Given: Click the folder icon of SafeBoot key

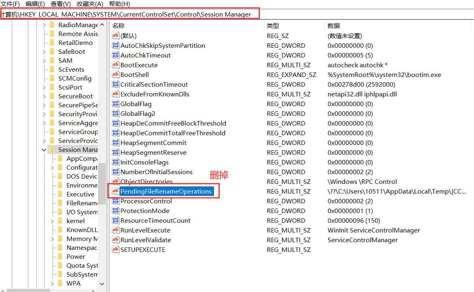Looking at the screenshot, I should click(52, 51).
